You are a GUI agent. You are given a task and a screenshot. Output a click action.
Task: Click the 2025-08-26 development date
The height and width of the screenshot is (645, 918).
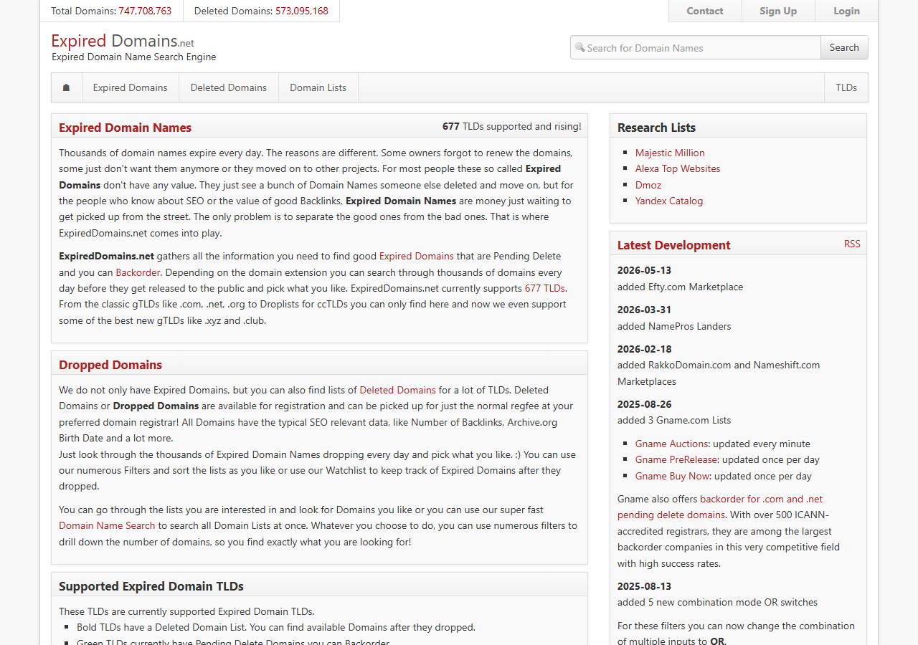pyautogui.click(x=645, y=404)
